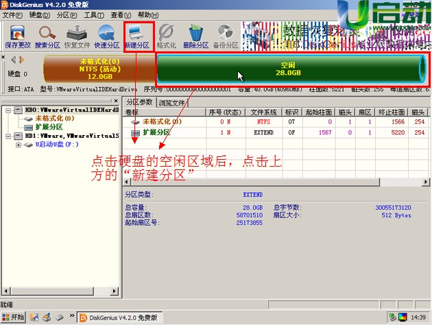
Task: Switch to the 浏览文件 tab
Action: click(172, 103)
